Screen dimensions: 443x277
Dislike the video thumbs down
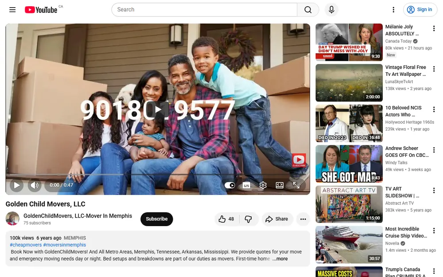pos(249,219)
